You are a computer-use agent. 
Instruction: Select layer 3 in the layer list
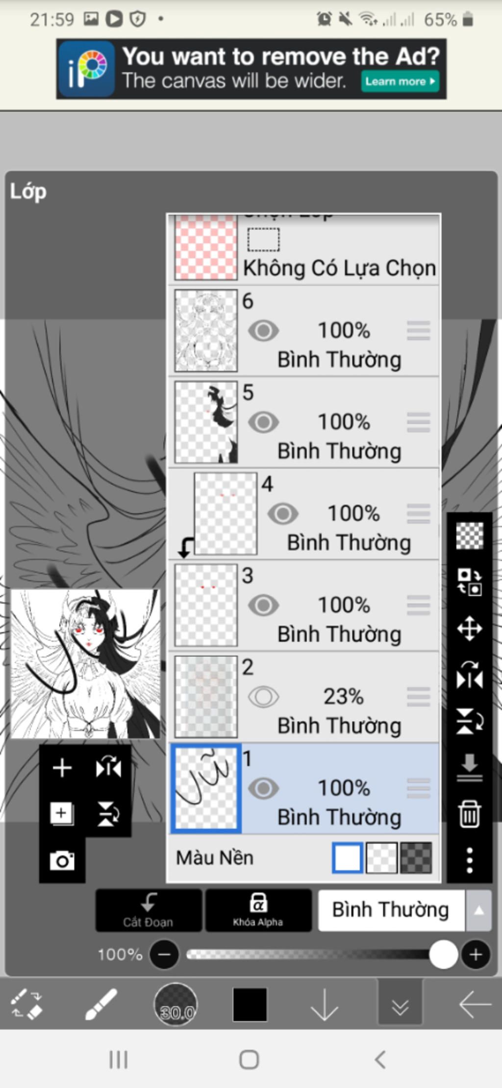click(303, 606)
